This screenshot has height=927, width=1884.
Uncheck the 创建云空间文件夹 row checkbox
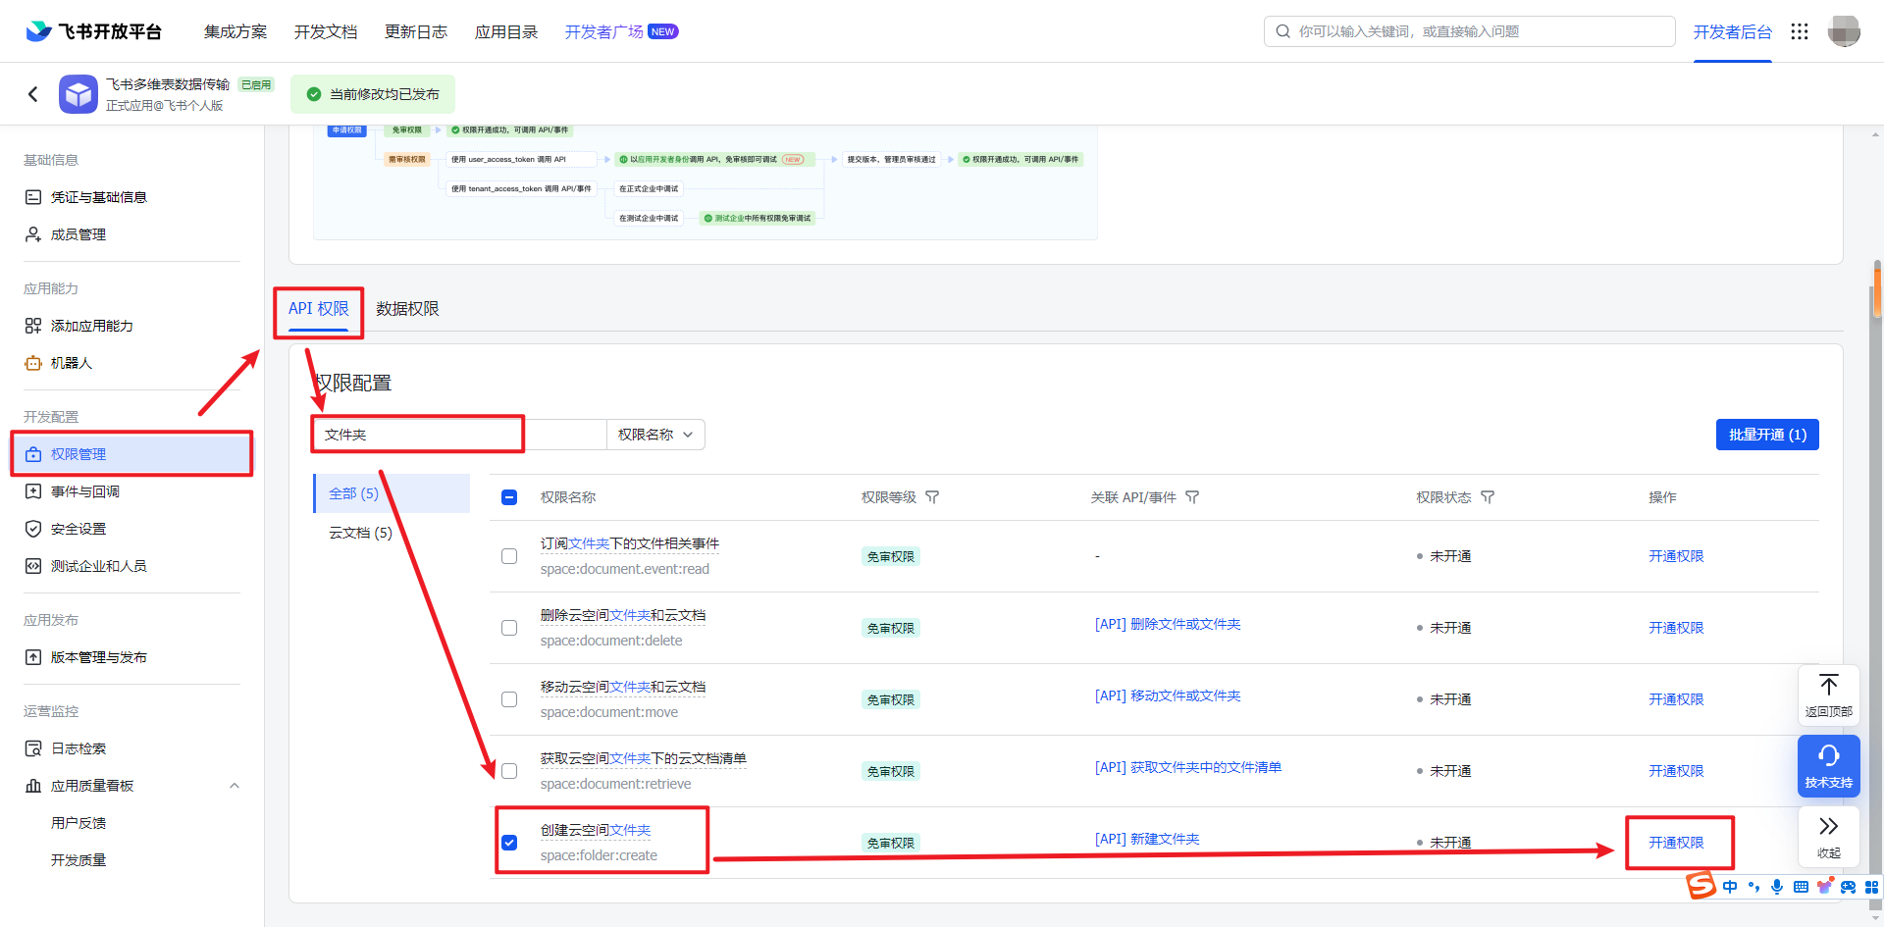tap(509, 843)
